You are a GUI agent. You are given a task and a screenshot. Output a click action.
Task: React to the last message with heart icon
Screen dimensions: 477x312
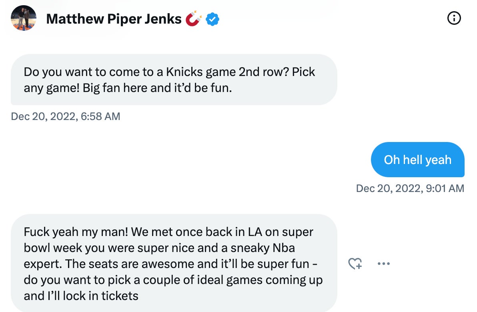coord(355,264)
